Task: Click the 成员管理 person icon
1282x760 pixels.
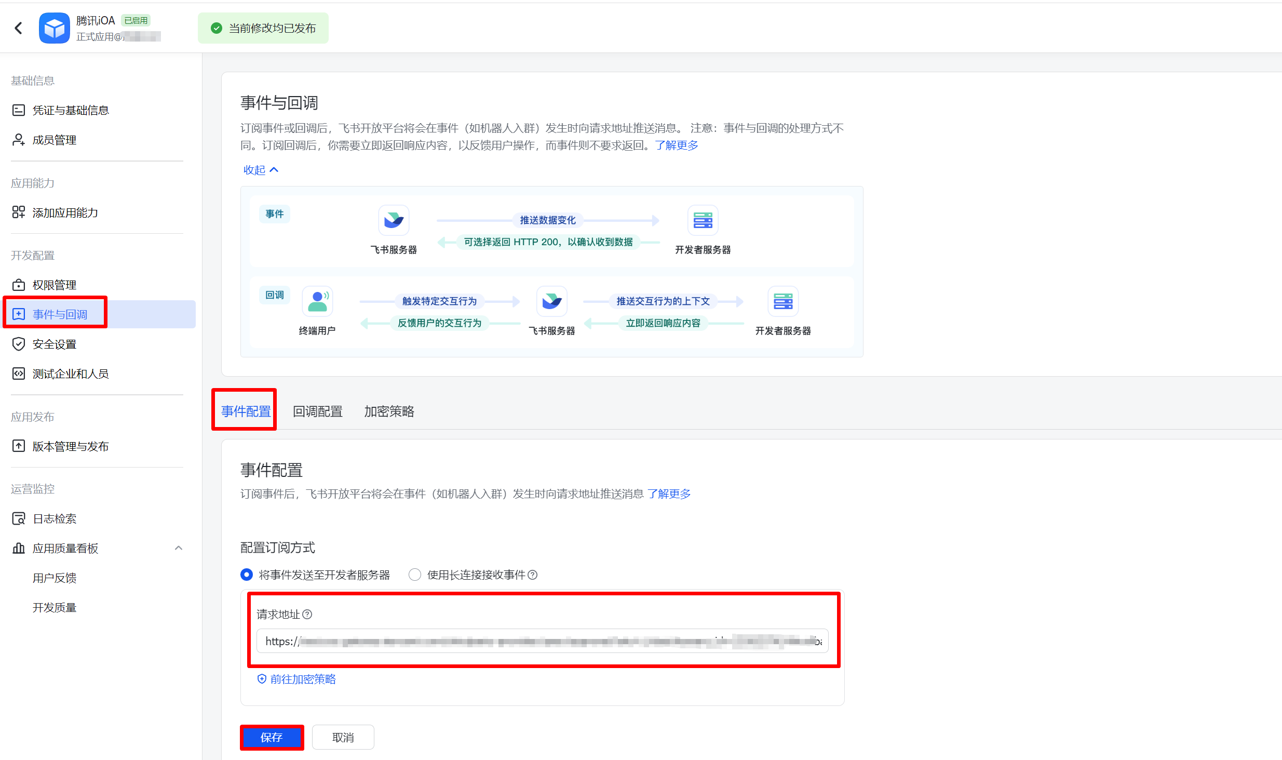Action: (x=19, y=140)
